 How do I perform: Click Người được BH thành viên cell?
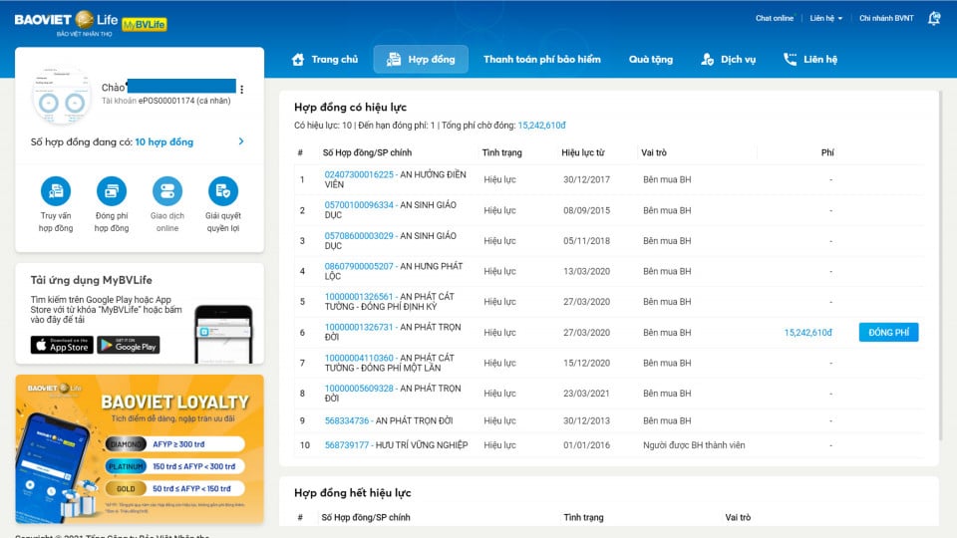(x=694, y=445)
